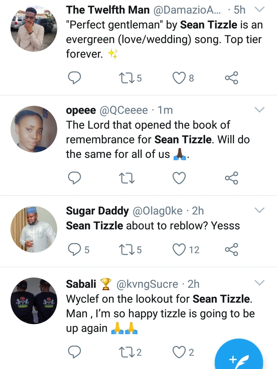Reply to Sugar Daddy's reblow tweet
The image size is (277, 369).
click(74, 249)
